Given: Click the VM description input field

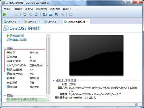Looking at the screenshot, I should coord(26,99).
